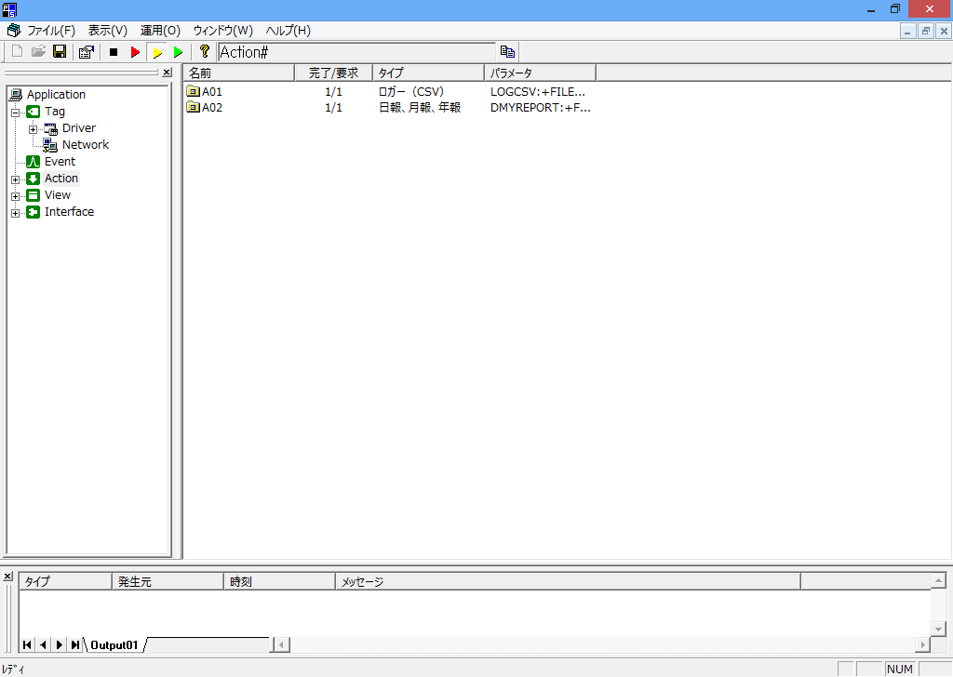This screenshot has height=677, width=953.
Task: Click the green play arrow icon
Action: [178, 52]
